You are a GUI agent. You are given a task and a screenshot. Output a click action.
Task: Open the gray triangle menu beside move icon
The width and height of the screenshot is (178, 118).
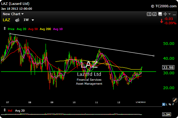tap(169, 14)
